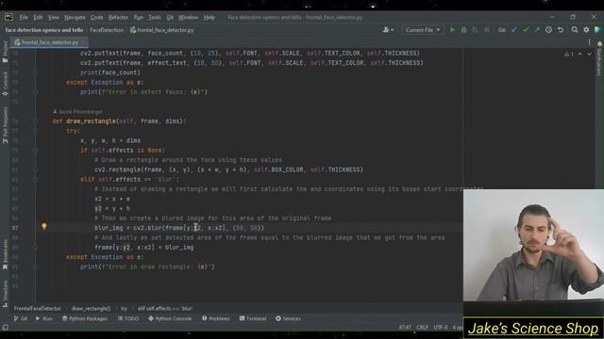Open the Python Packages tool window

click(x=85, y=318)
